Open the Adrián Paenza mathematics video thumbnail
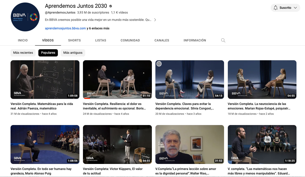Viewport: 305px width, 177px height. point(45,80)
